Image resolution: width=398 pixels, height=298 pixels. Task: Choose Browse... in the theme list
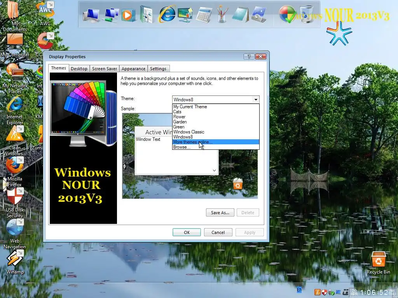(x=216, y=147)
